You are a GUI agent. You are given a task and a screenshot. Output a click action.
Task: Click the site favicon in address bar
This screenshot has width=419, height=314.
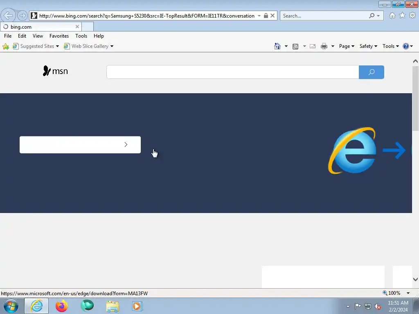pyautogui.click(x=34, y=16)
